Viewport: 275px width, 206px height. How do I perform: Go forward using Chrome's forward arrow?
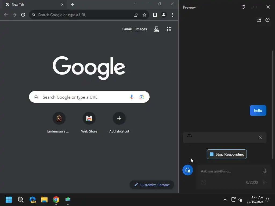15,15
